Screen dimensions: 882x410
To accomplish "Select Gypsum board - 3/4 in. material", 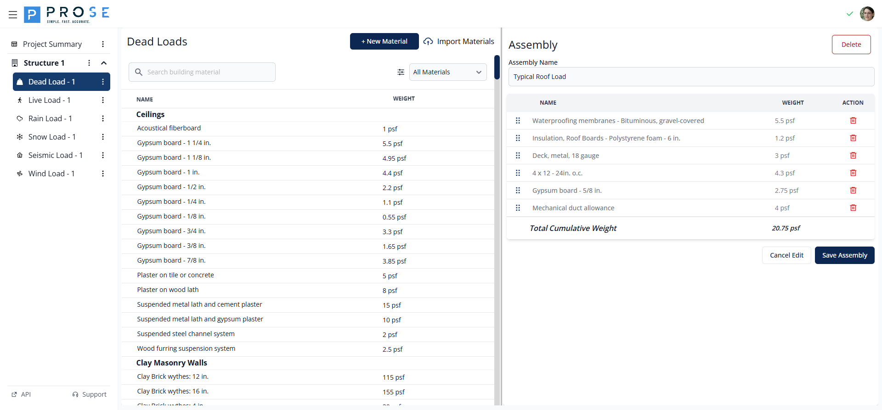I will [x=308, y=231].
